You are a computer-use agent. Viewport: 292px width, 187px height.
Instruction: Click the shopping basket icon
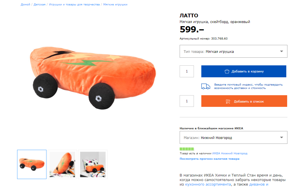click(227, 71)
